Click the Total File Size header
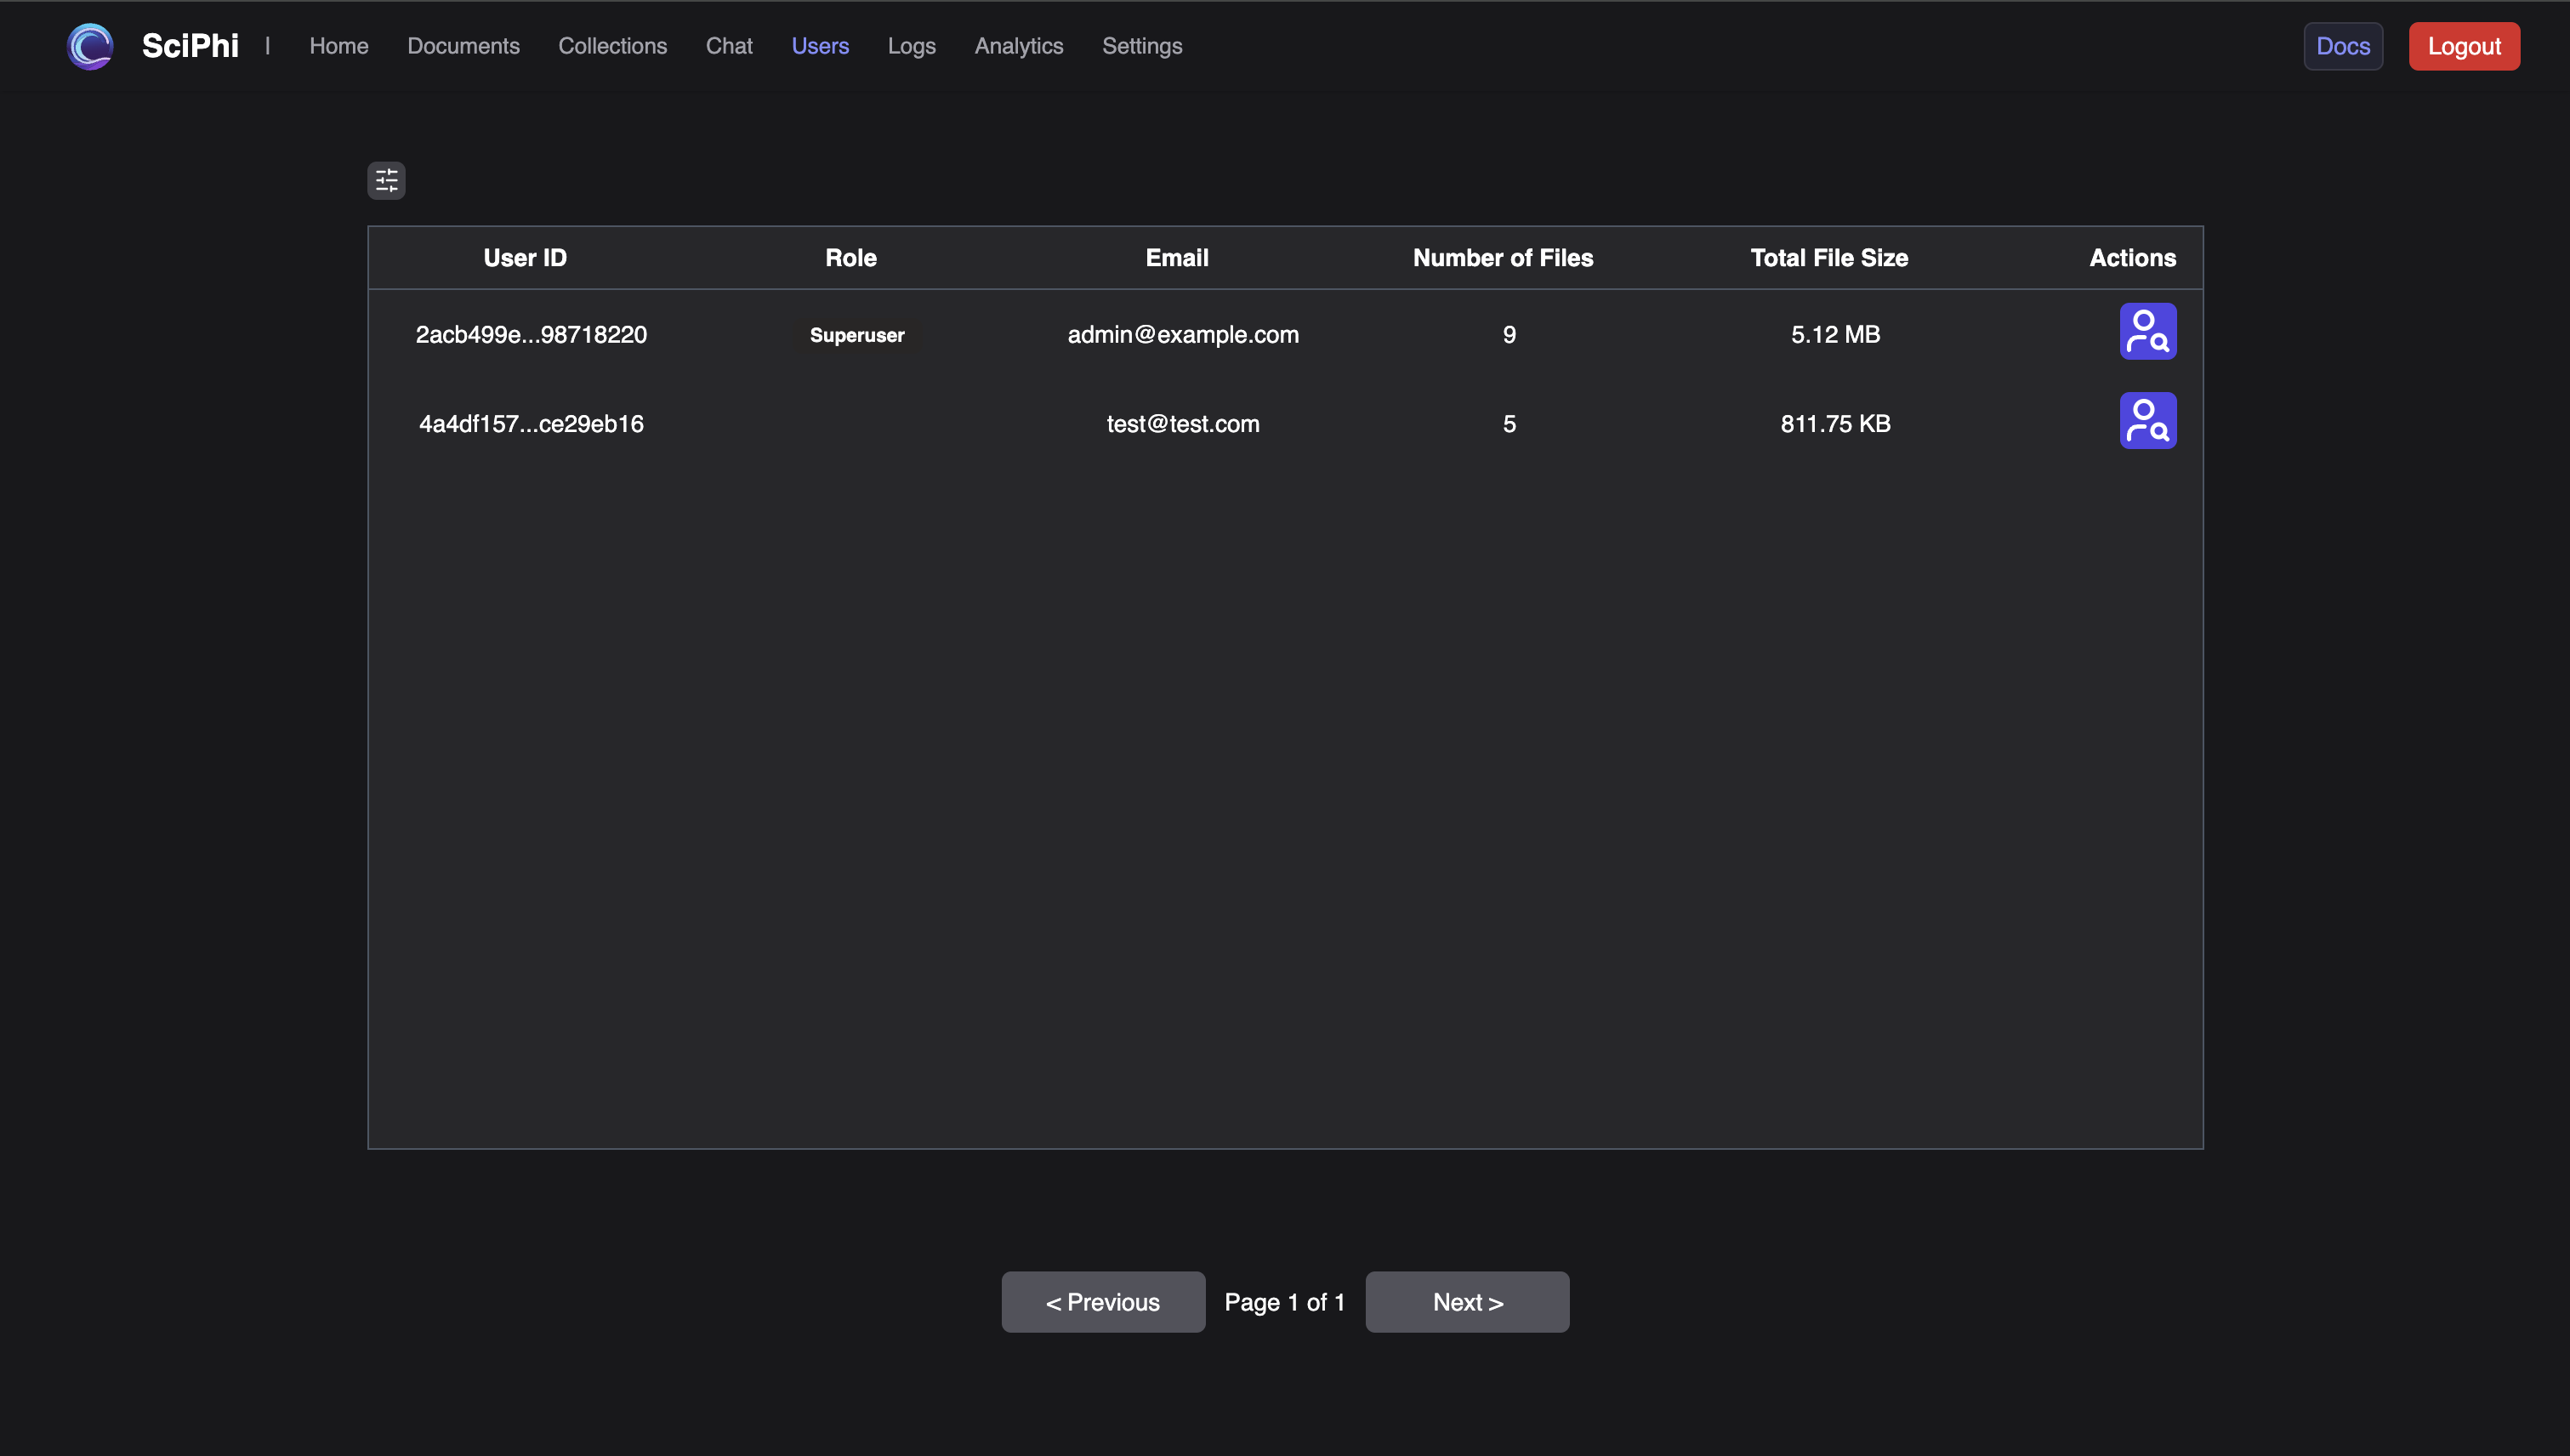The height and width of the screenshot is (1456, 2570). tap(1829, 258)
